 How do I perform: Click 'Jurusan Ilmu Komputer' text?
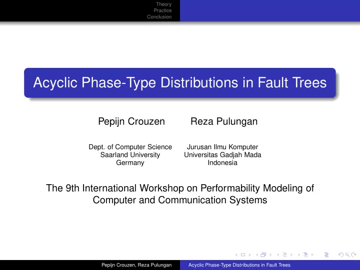tap(222, 147)
